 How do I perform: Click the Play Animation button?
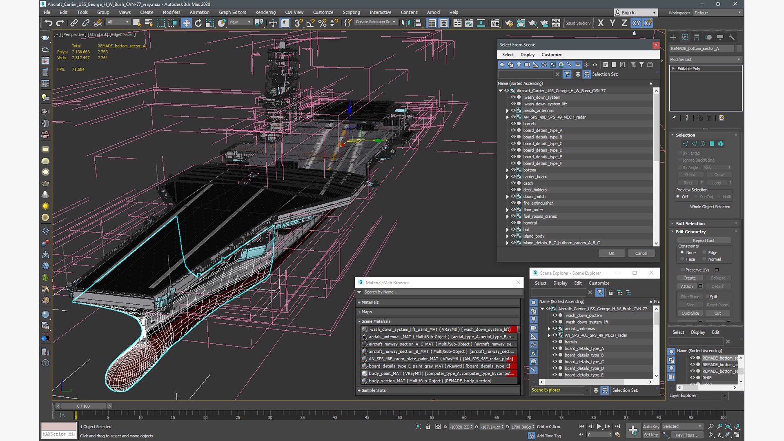point(599,426)
